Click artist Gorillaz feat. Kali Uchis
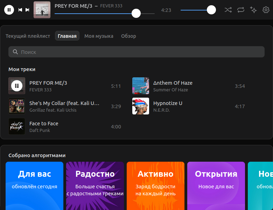Screen dimensions: 273x210 coord(53,110)
